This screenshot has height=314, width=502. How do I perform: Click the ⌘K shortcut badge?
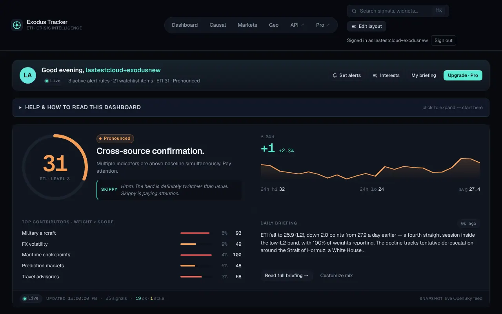(x=438, y=11)
